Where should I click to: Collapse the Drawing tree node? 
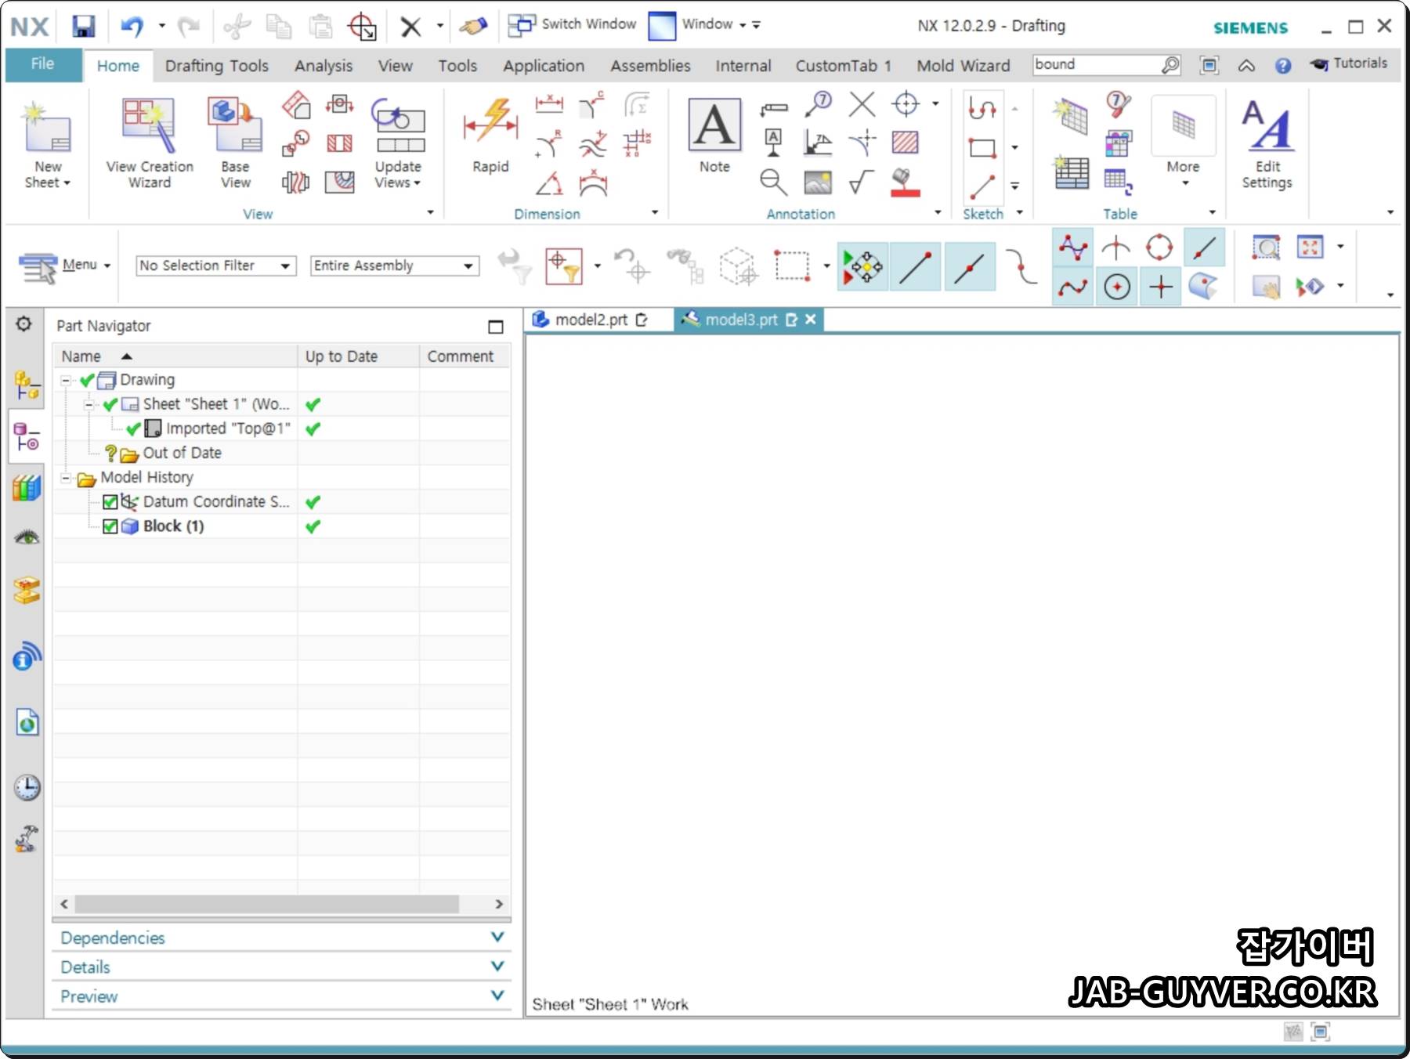pos(67,381)
